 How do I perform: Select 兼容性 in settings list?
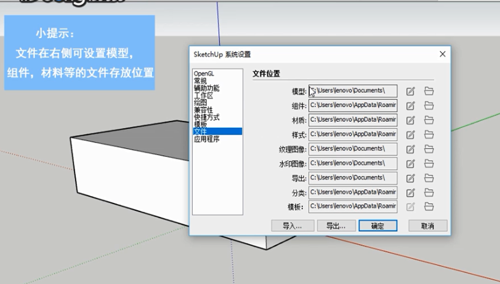[x=203, y=110]
